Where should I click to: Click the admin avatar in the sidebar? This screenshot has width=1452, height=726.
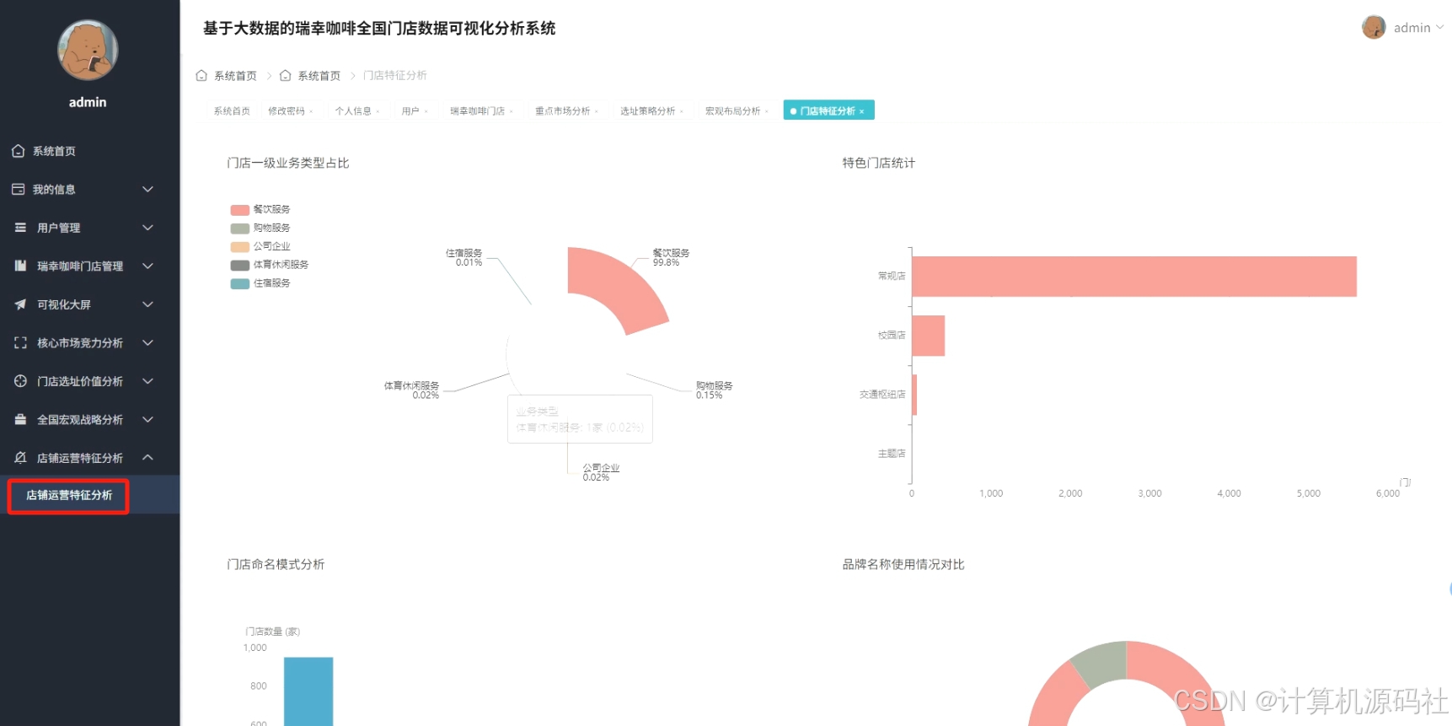(x=88, y=50)
